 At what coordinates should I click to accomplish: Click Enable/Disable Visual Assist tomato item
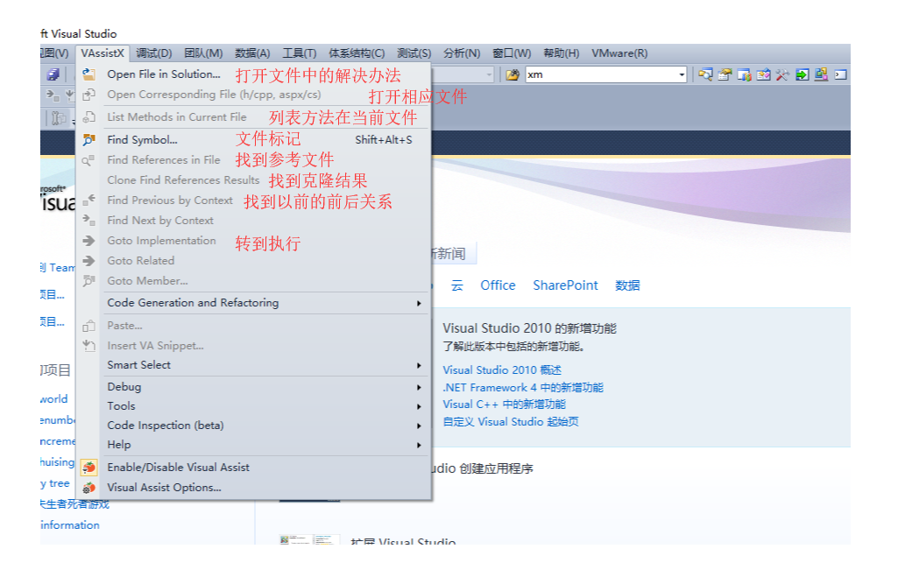[x=254, y=468]
